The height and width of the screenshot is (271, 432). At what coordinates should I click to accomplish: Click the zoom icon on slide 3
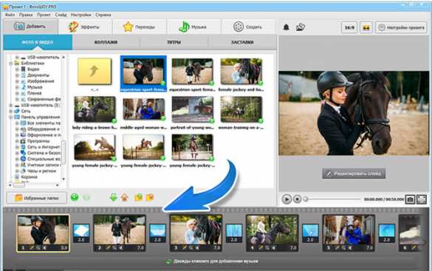pos(191,248)
